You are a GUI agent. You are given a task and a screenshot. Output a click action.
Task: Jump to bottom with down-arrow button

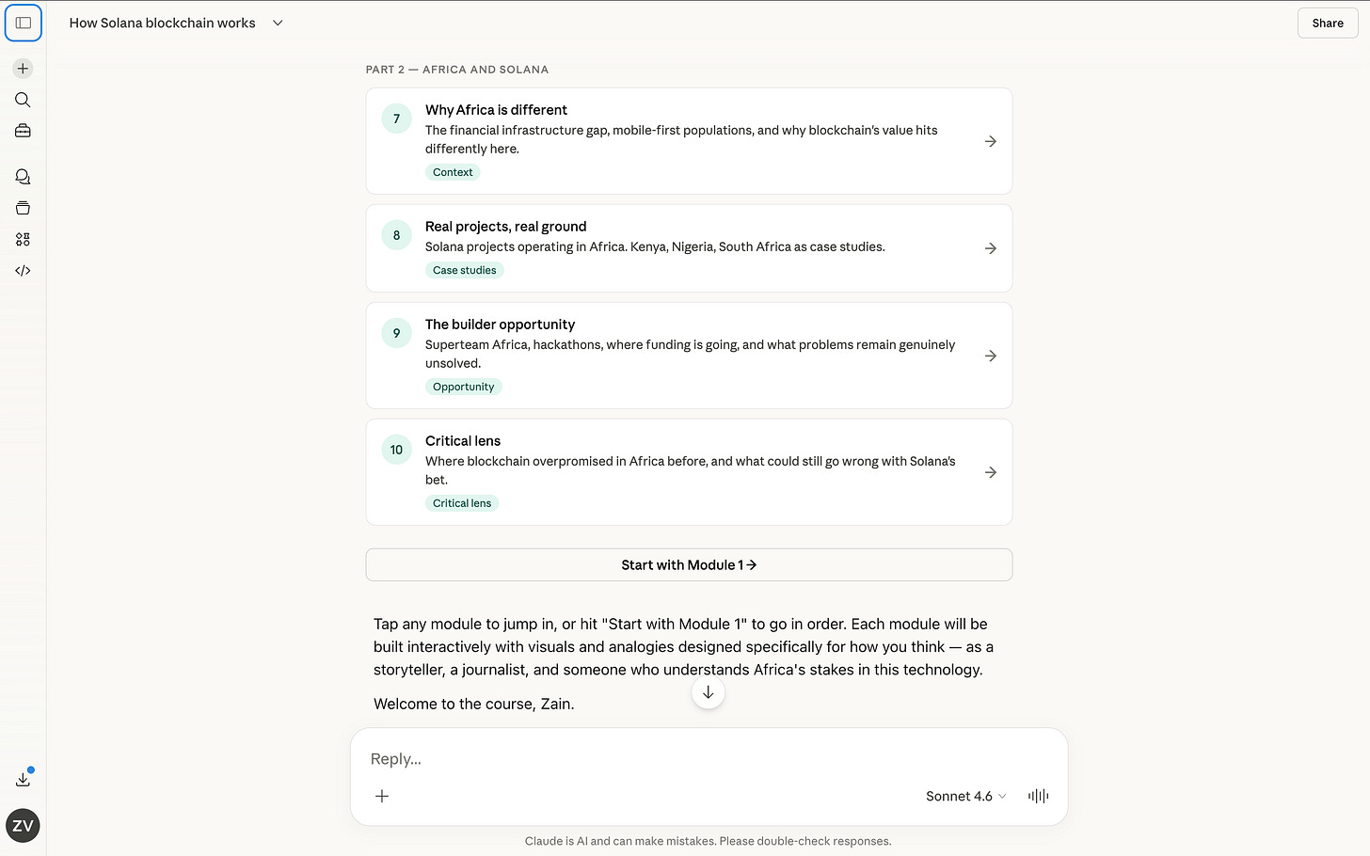[x=709, y=692]
